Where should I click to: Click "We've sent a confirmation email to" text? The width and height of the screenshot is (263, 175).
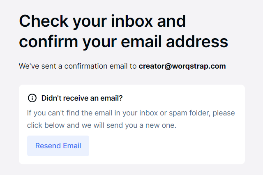78,66
